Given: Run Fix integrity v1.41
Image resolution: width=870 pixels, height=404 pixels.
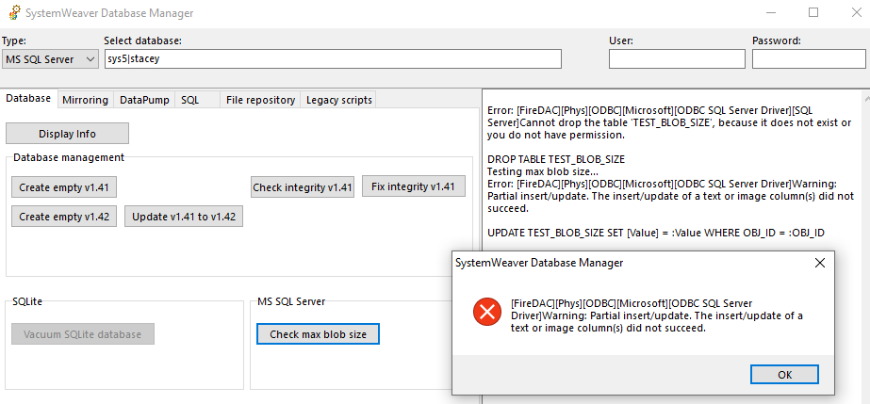Looking at the screenshot, I should [x=414, y=186].
